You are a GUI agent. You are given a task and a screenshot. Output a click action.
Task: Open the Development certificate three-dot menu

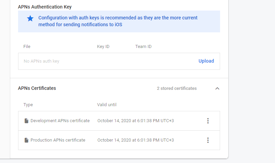(x=208, y=121)
